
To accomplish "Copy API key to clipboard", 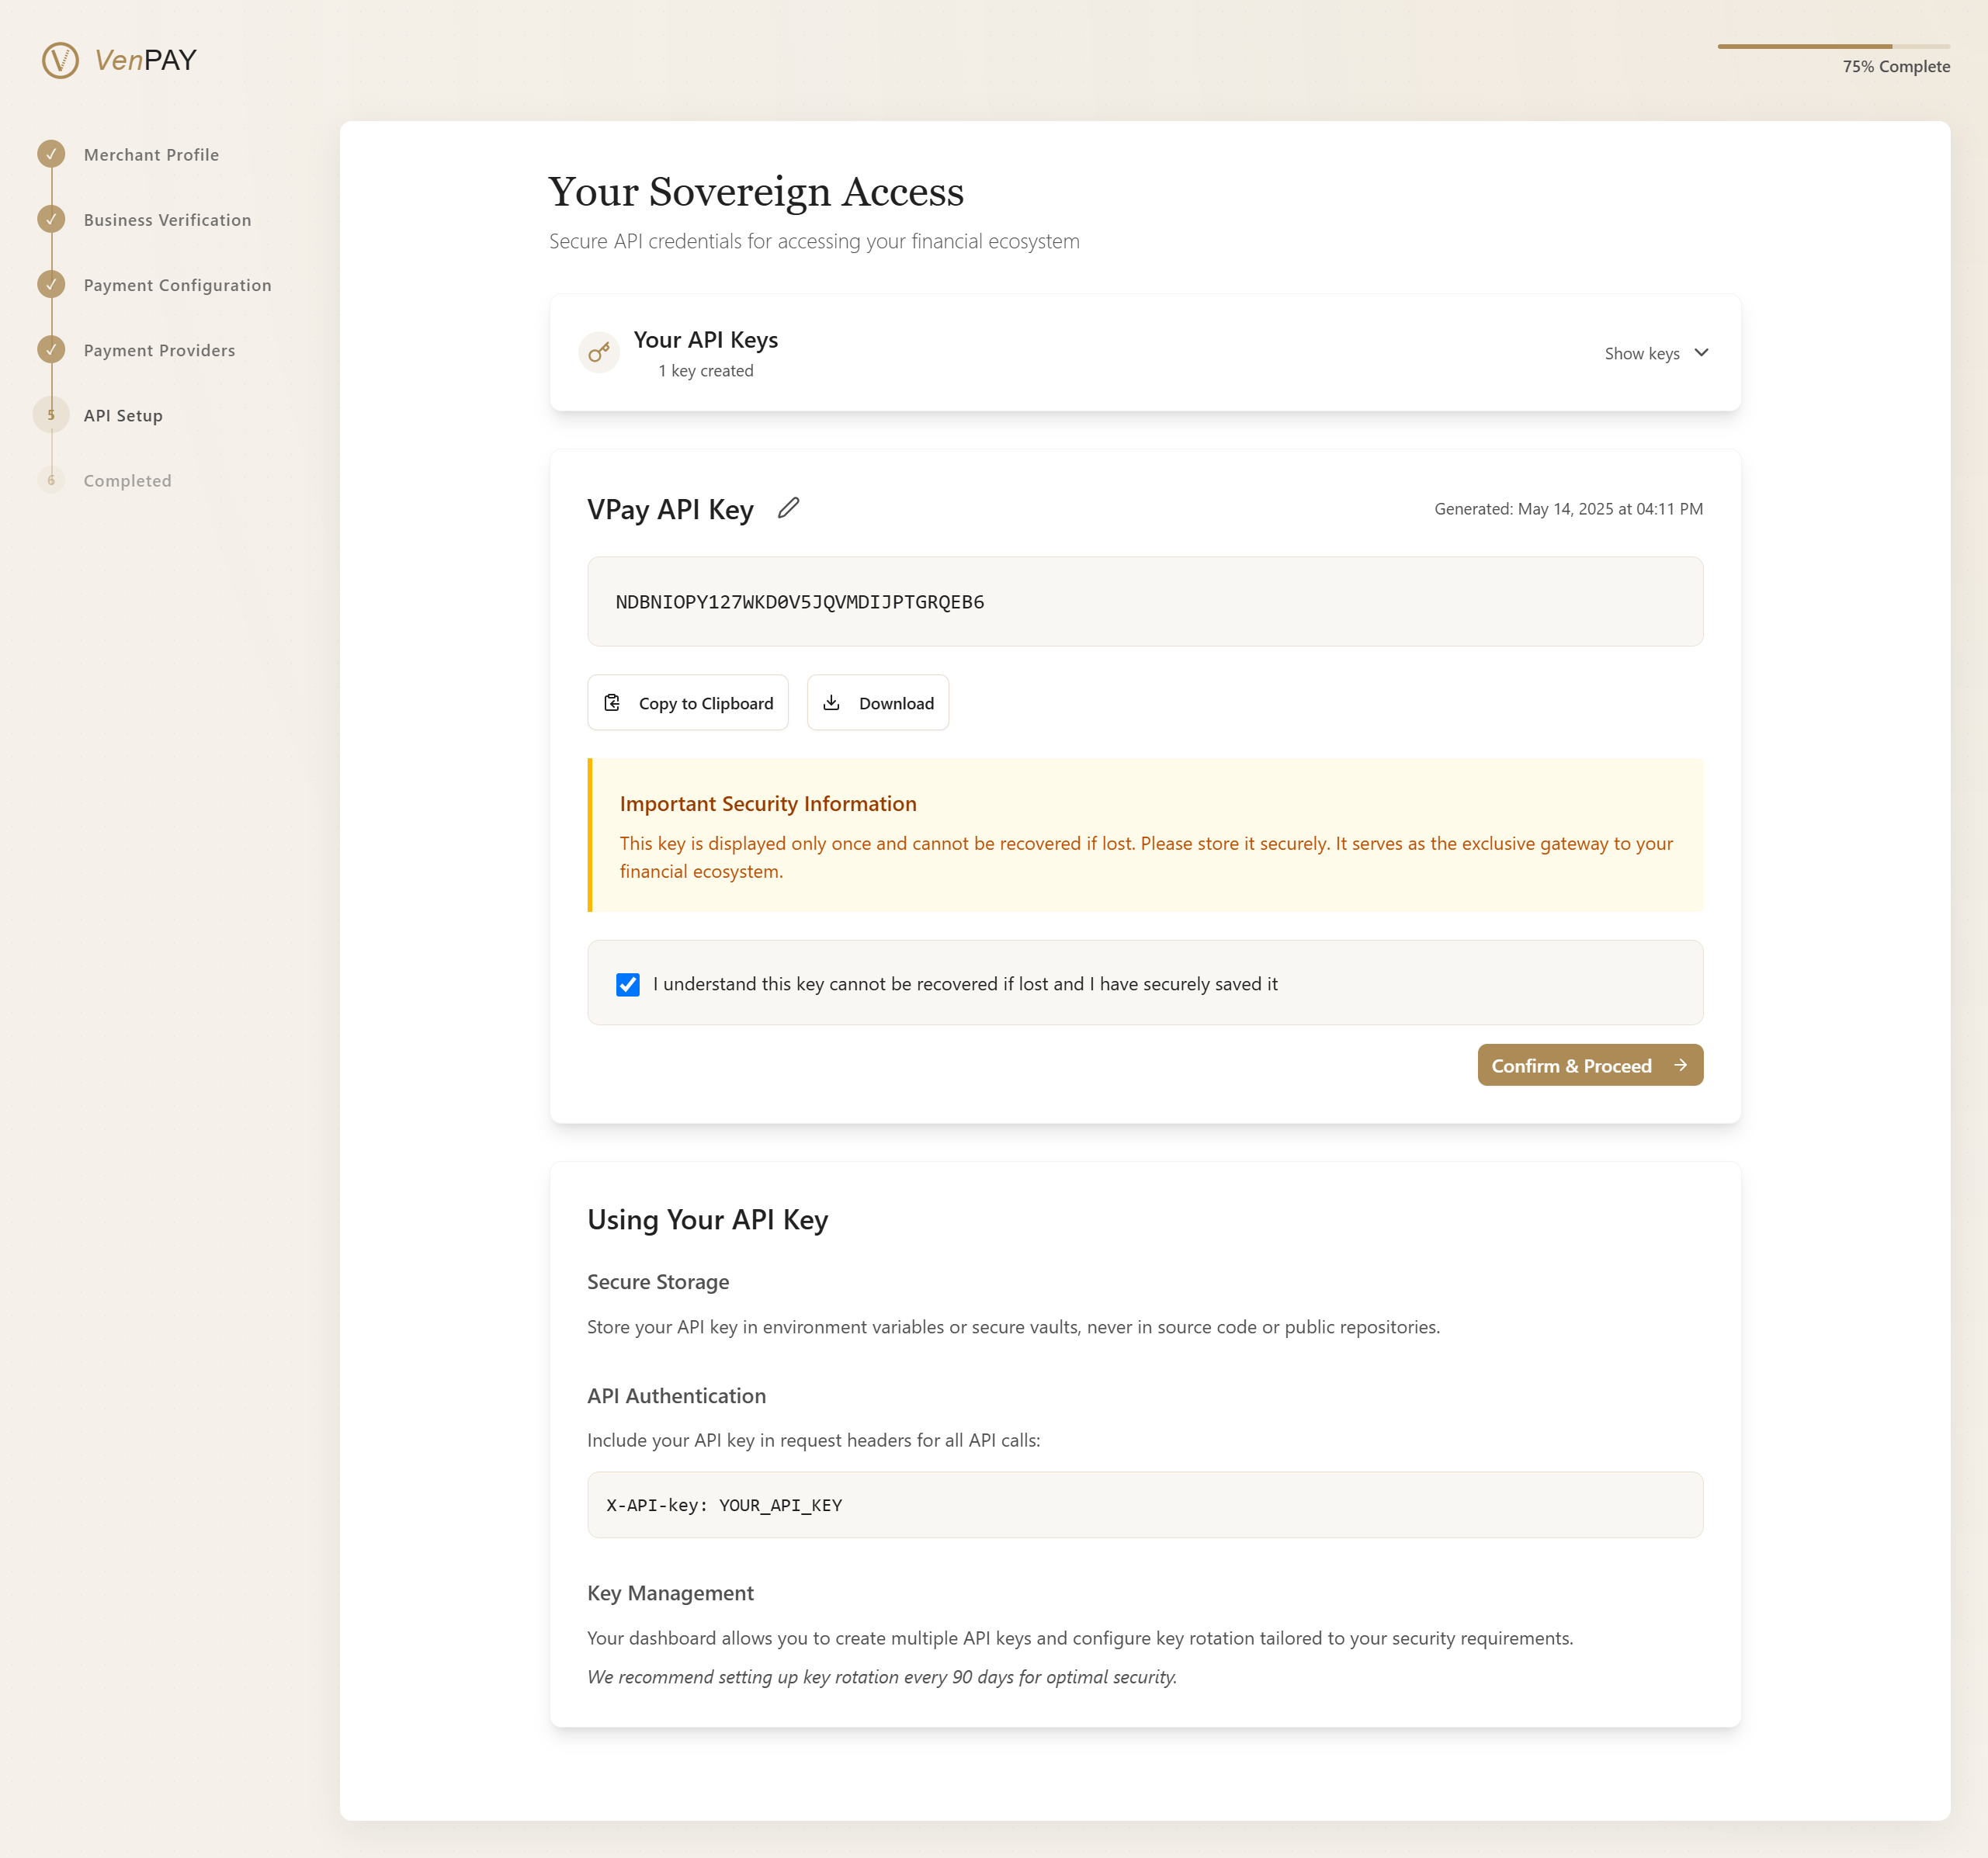I will [688, 703].
